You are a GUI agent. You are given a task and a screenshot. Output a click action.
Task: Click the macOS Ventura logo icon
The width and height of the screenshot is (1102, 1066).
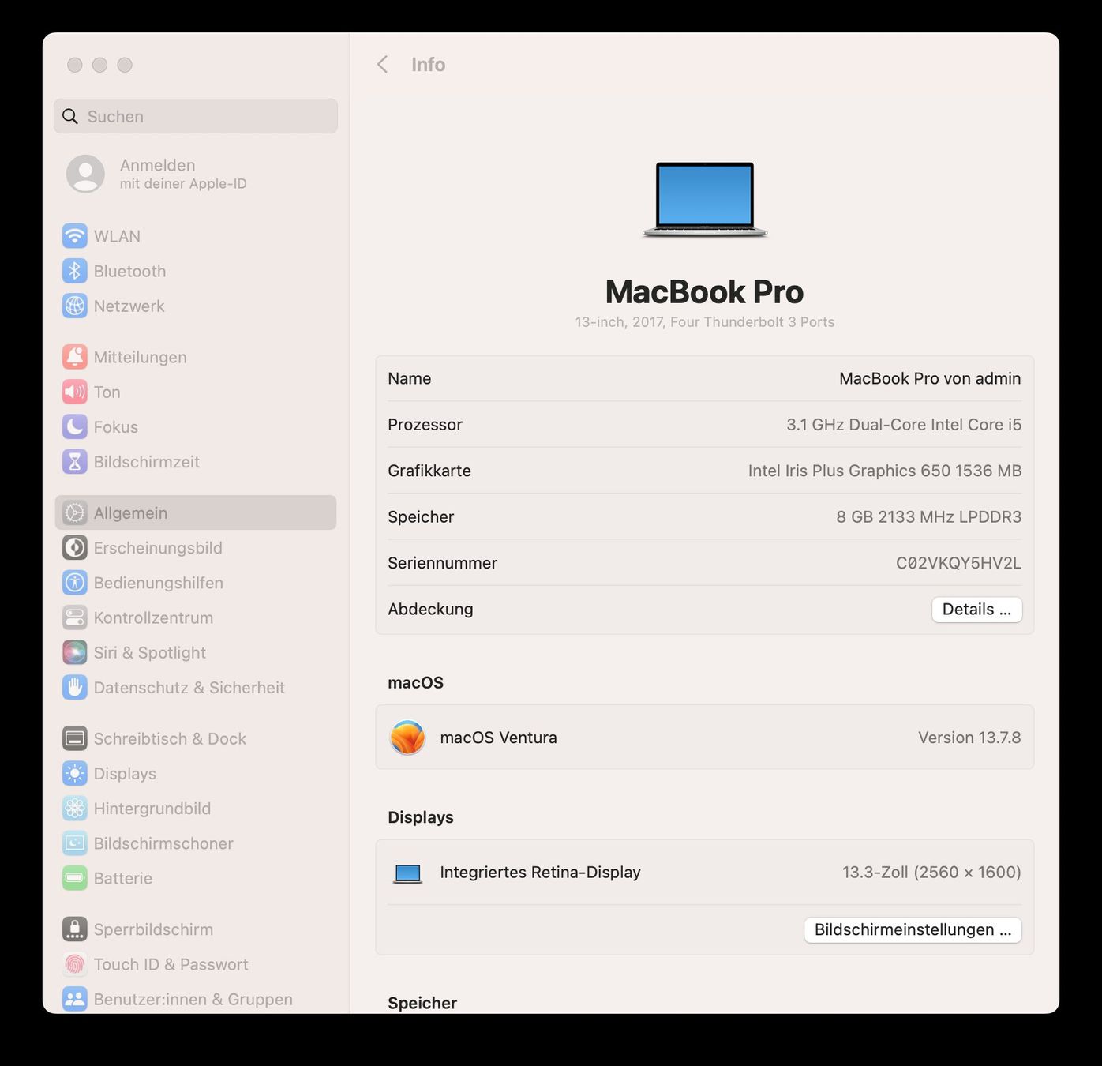click(408, 738)
